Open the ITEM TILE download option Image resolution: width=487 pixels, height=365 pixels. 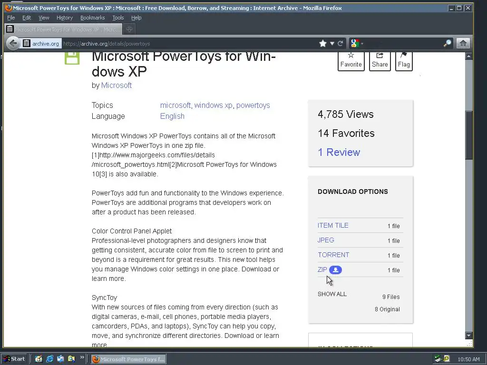click(x=333, y=225)
